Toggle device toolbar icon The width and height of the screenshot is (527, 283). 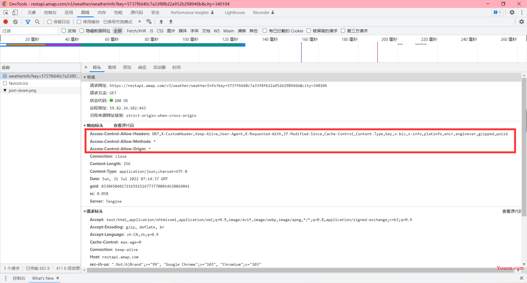15,13
